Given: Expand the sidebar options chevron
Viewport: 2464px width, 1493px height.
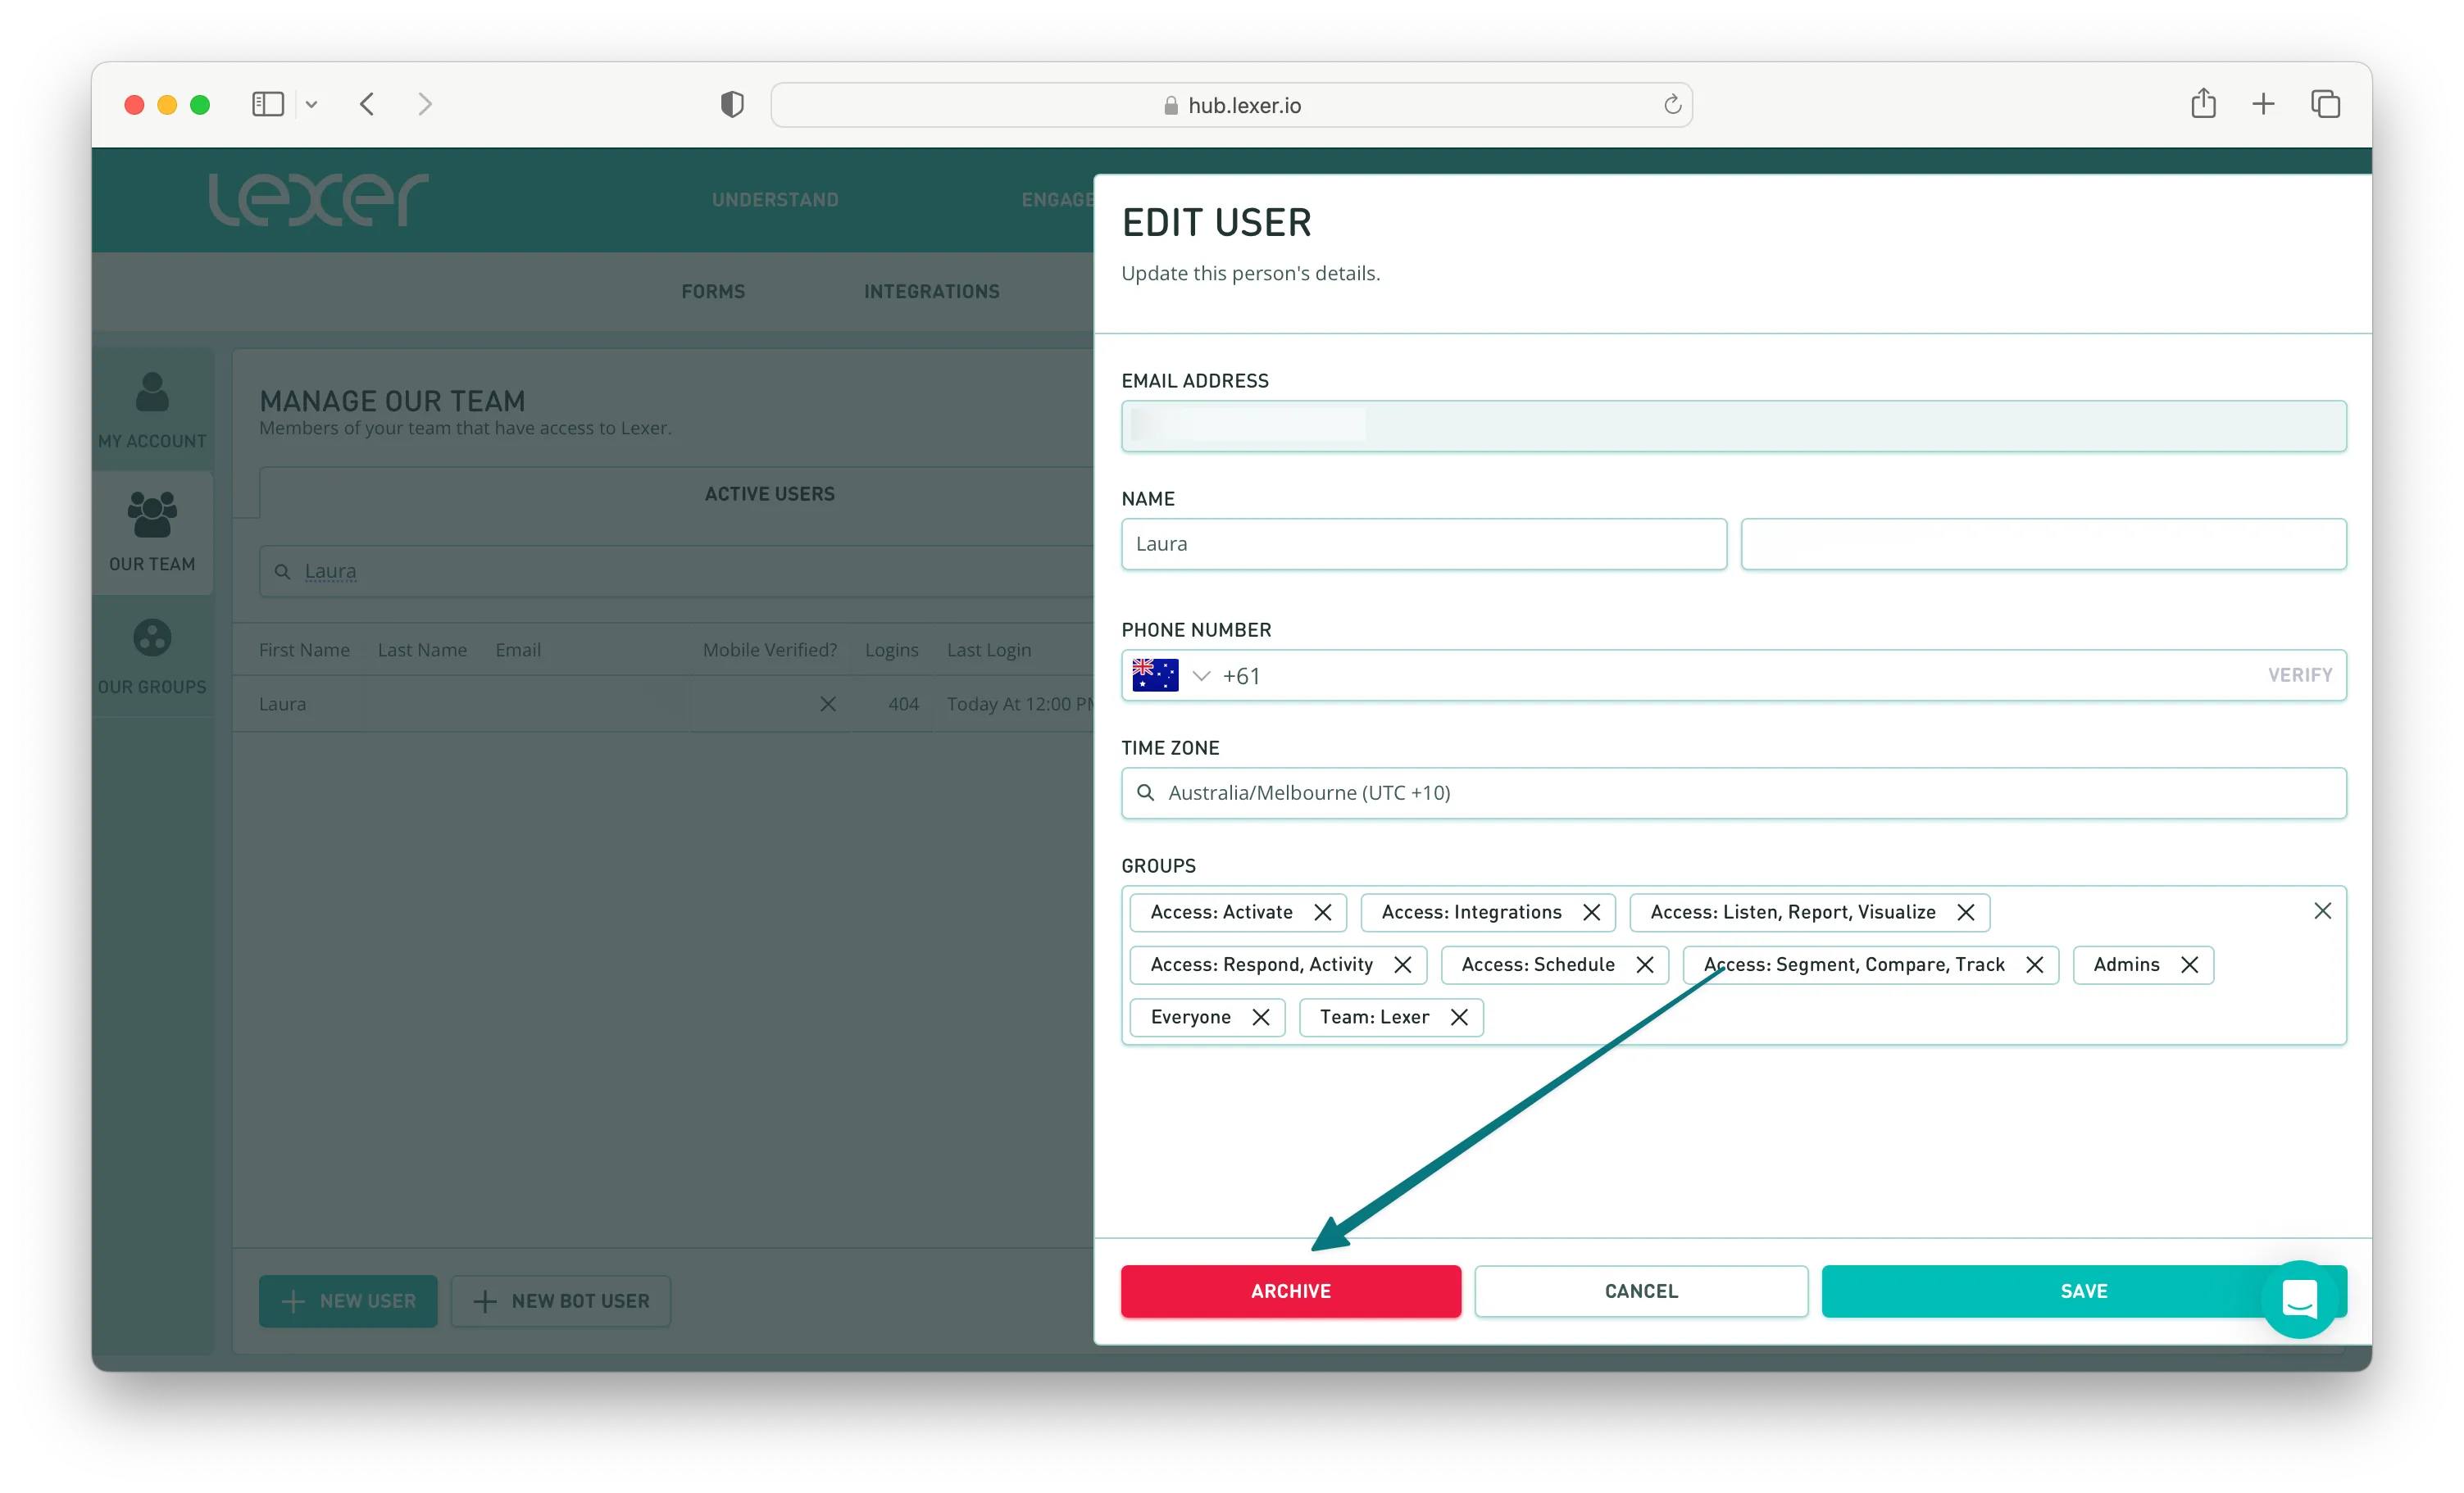Looking at the screenshot, I should (x=312, y=104).
